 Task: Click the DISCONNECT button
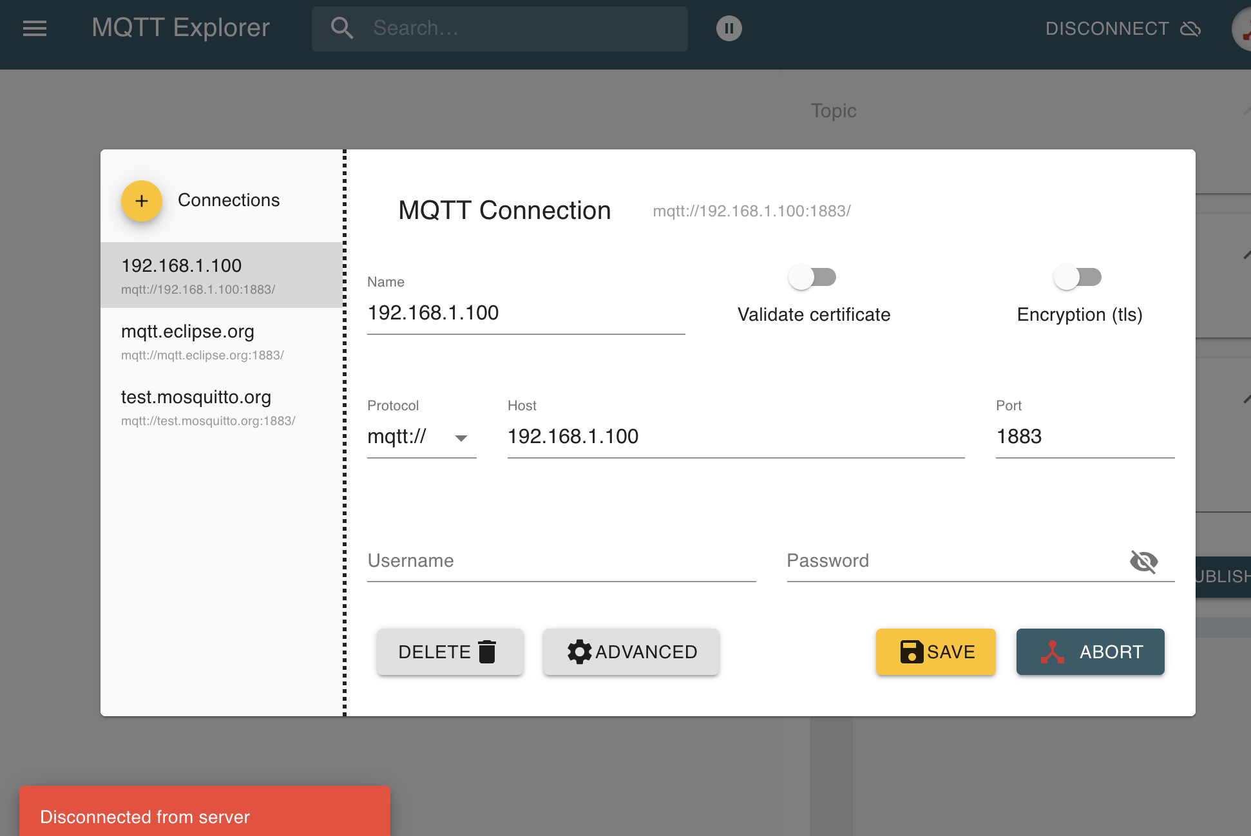(x=1123, y=28)
